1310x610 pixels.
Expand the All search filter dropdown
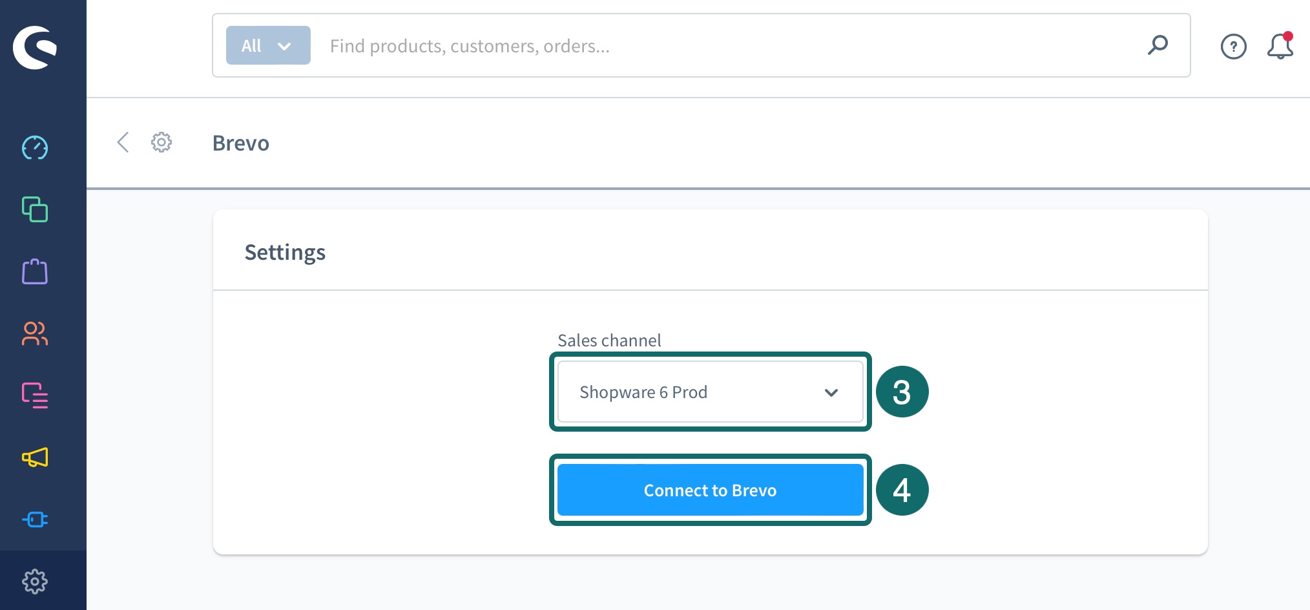(x=268, y=45)
